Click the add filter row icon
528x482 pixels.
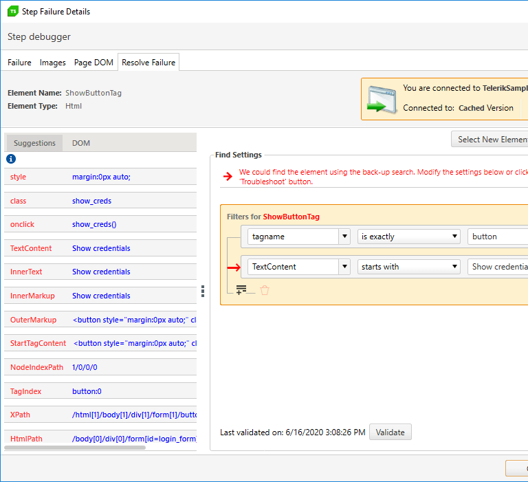pyautogui.click(x=241, y=289)
